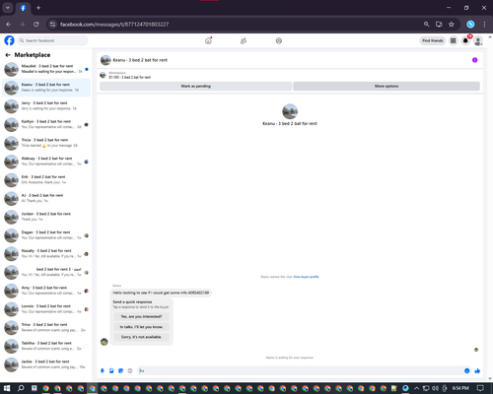Screen dimensions: 493x394
Task: Open Kaitlyn's conversation in the list
Action: tap(46, 124)
